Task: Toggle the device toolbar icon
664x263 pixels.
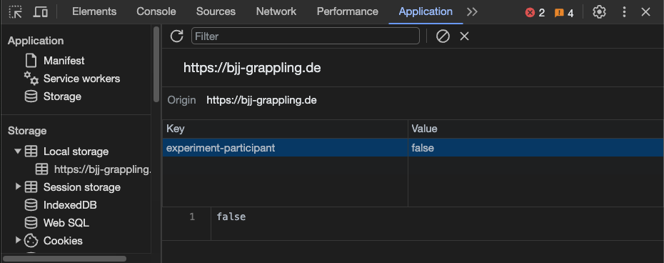Action: tap(40, 12)
